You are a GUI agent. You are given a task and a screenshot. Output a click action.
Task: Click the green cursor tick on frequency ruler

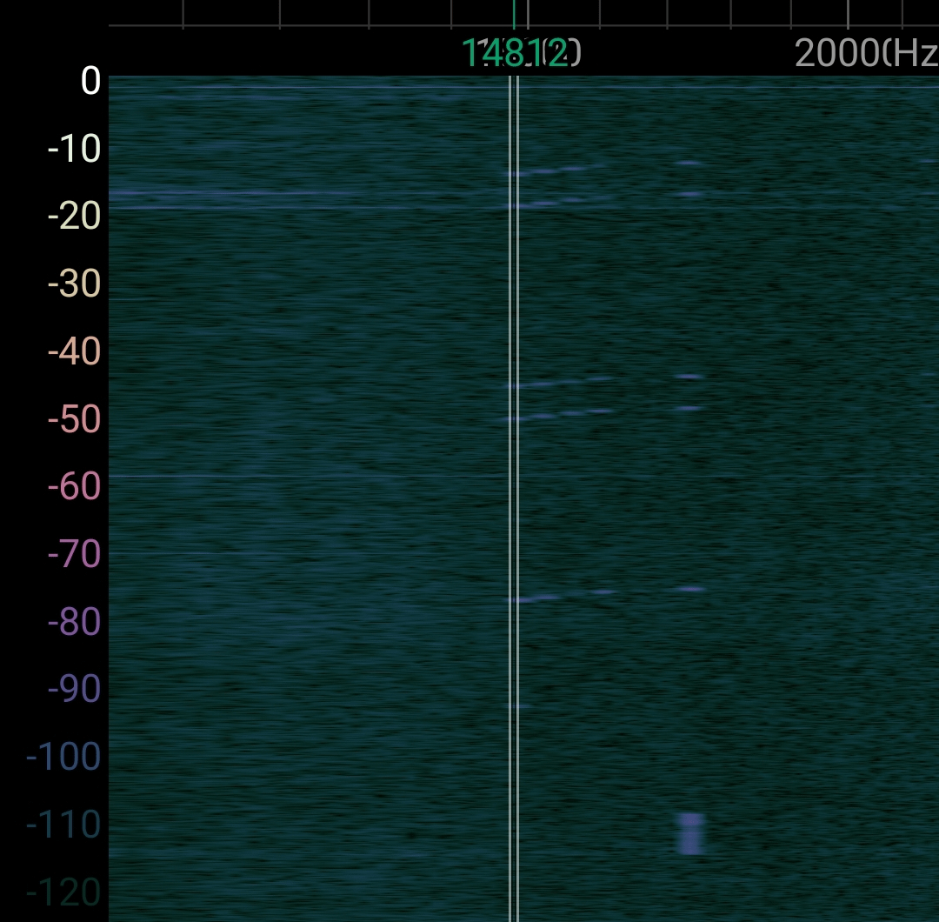(x=514, y=15)
